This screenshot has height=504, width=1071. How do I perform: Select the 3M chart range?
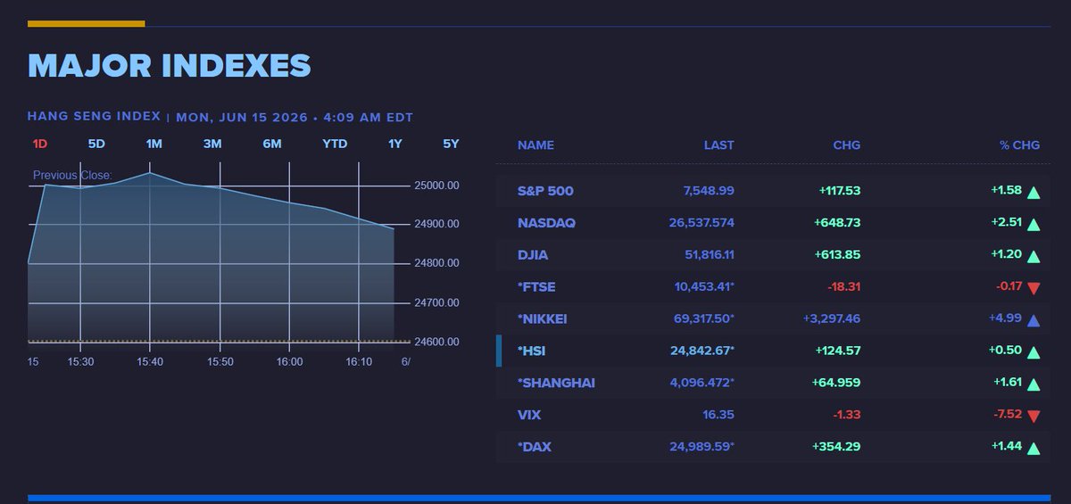212,145
